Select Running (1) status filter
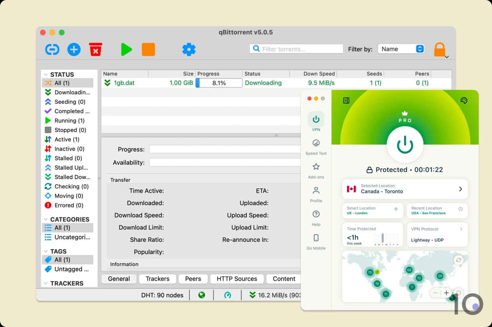 click(x=68, y=121)
